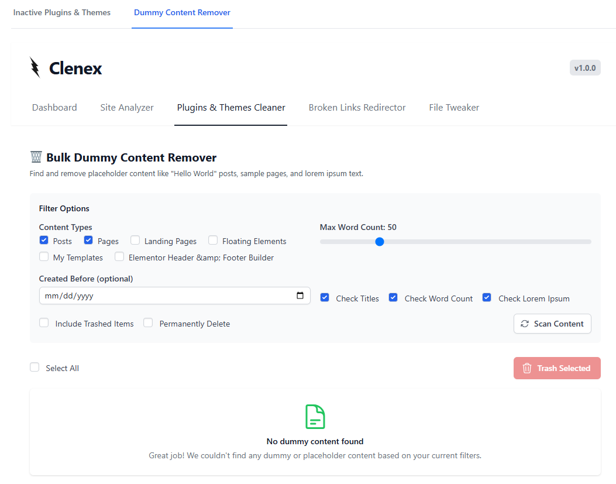This screenshot has height=484, width=616.
Task: Click the v1.0.0 version badge
Action: pos(585,68)
